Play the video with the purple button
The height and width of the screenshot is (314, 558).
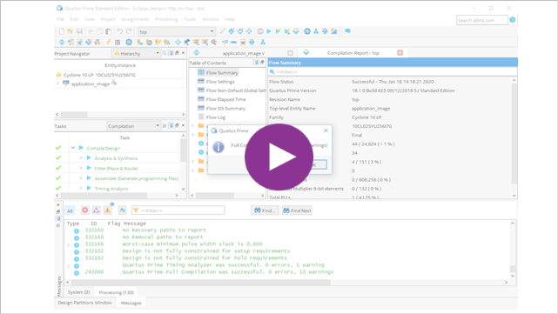coord(279,157)
